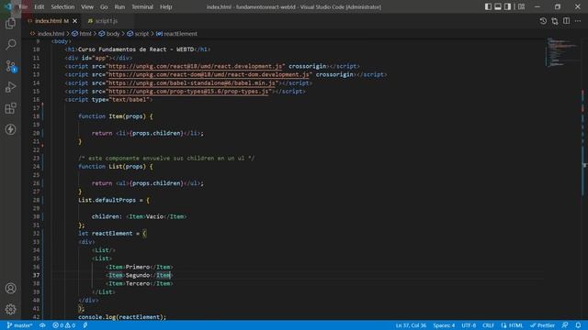Split the editor to the right
The width and height of the screenshot is (588, 330).
click(566, 21)
